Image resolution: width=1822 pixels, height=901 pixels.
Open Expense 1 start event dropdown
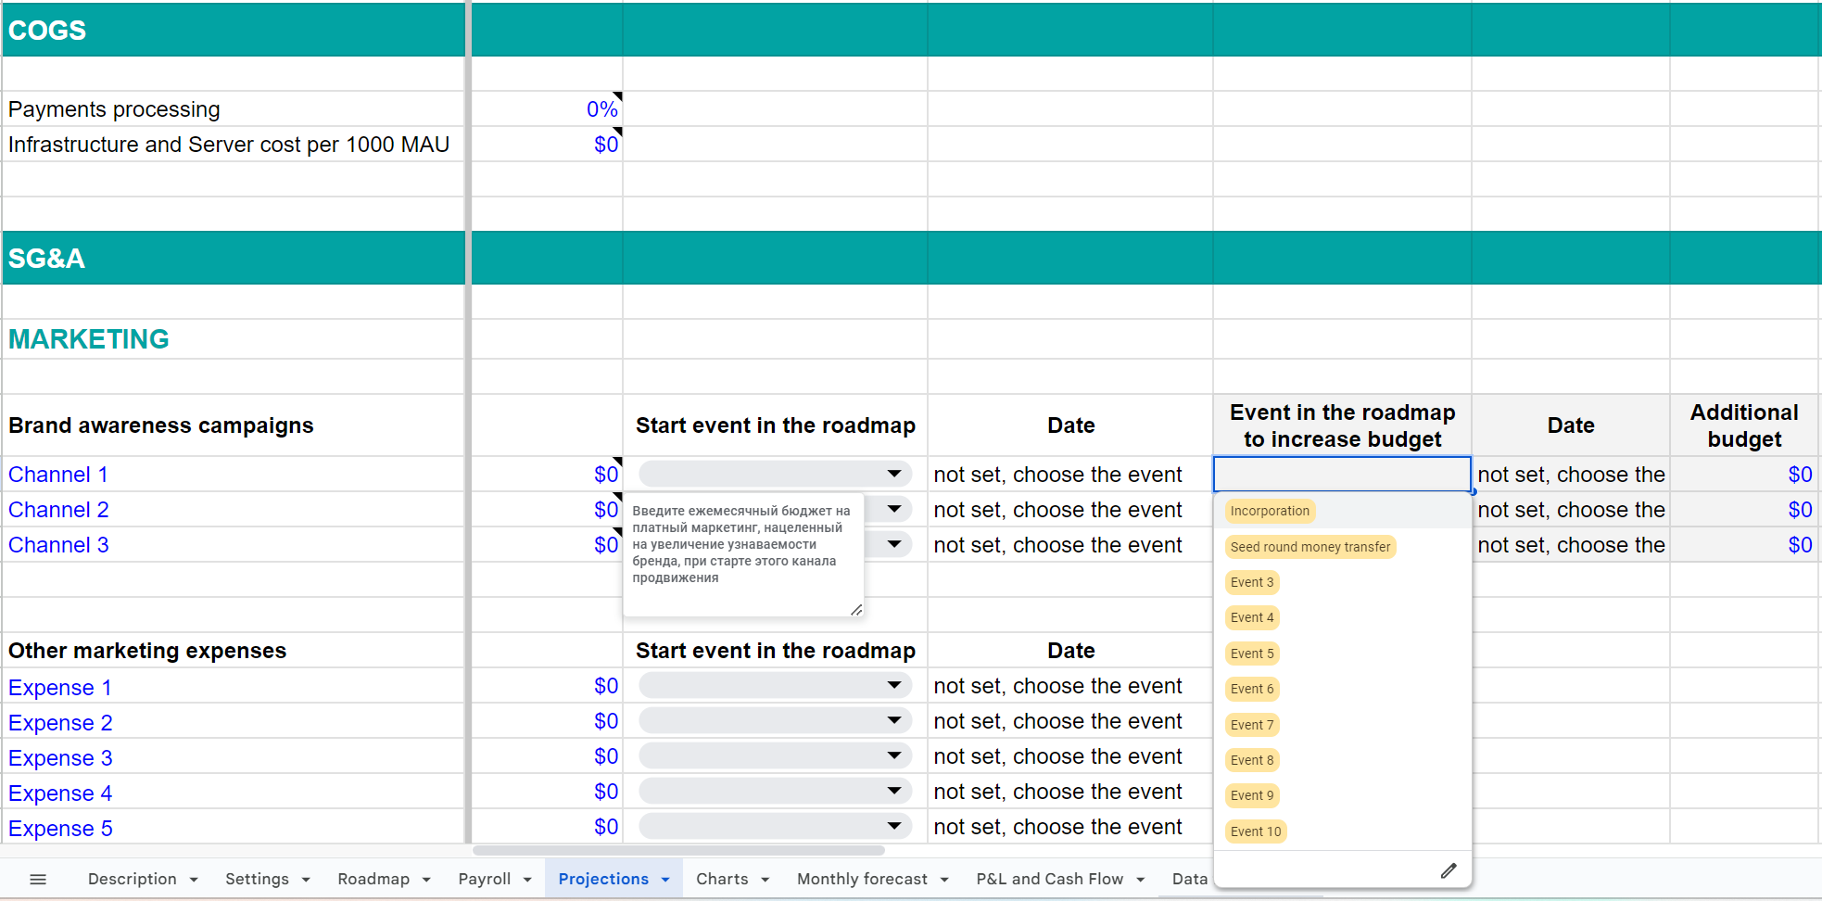click(776, 686)
